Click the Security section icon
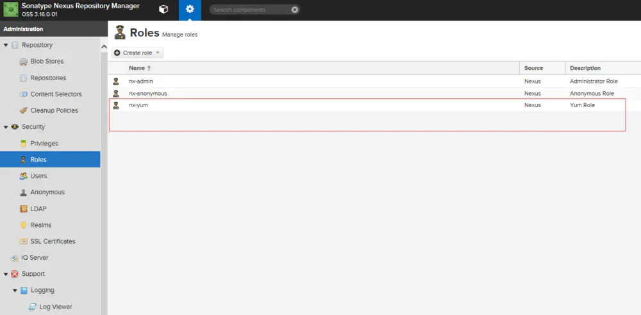 pos(15,127)
